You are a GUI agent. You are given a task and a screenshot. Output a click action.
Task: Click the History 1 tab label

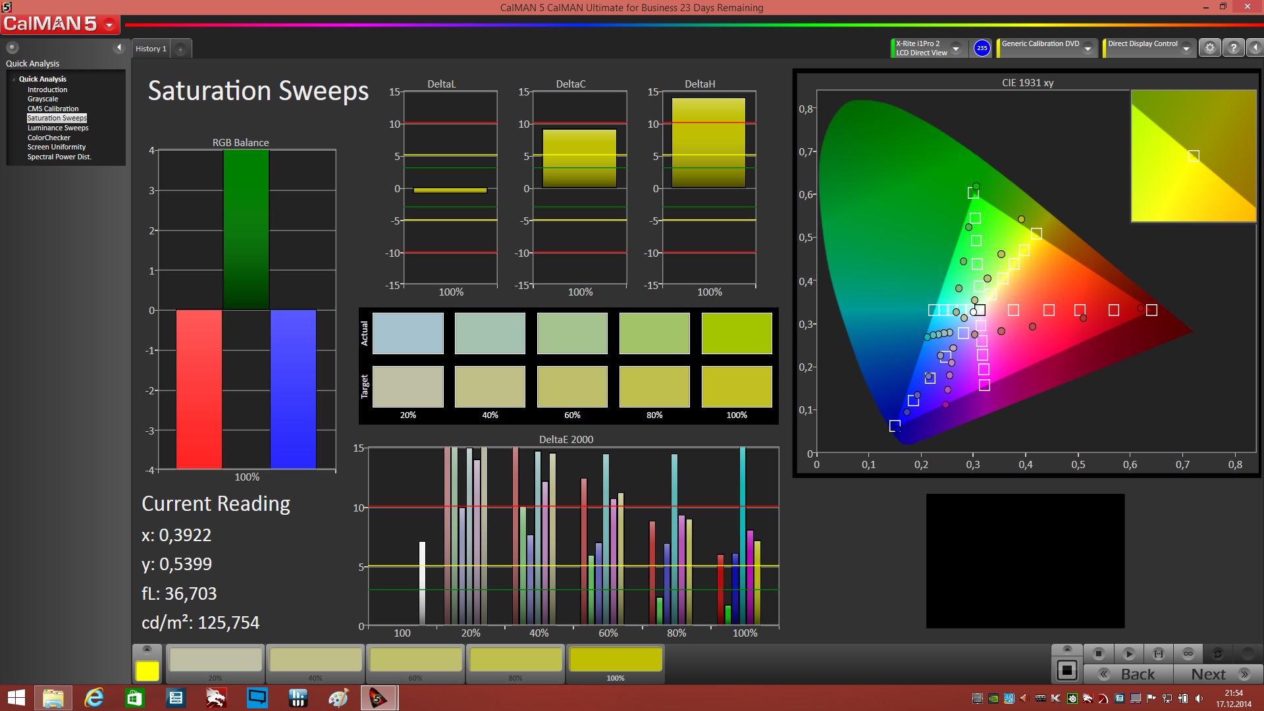pos(150,48)
